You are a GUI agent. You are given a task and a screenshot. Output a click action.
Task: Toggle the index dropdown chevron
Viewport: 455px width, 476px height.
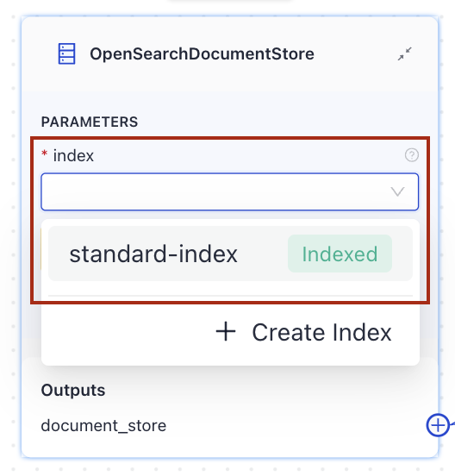tap(397, 191)
